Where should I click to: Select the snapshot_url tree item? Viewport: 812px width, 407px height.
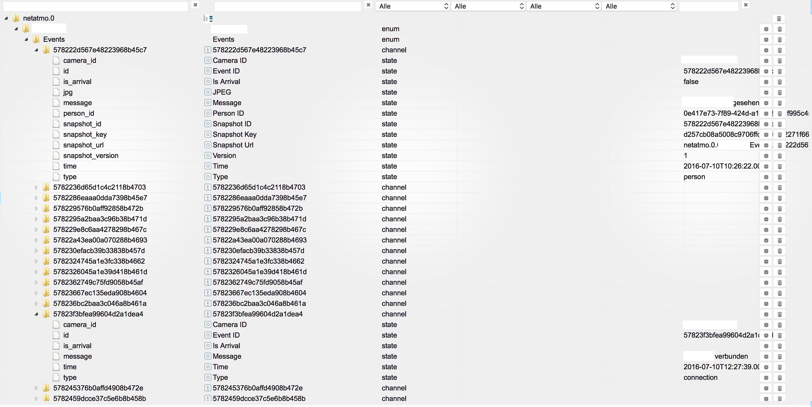83,145
